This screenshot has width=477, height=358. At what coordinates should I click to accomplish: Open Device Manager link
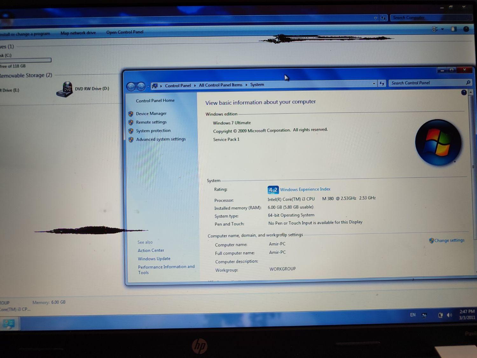151,114
